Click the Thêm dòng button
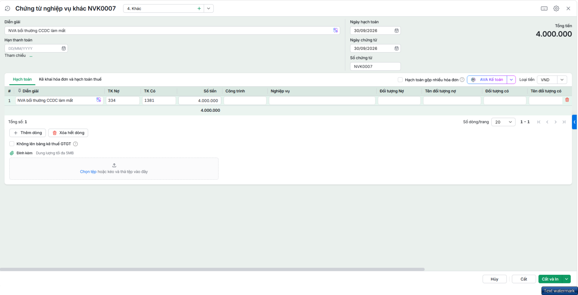This screenshot has width=578, height=295. pyautogui.click(x=27, y=133)
